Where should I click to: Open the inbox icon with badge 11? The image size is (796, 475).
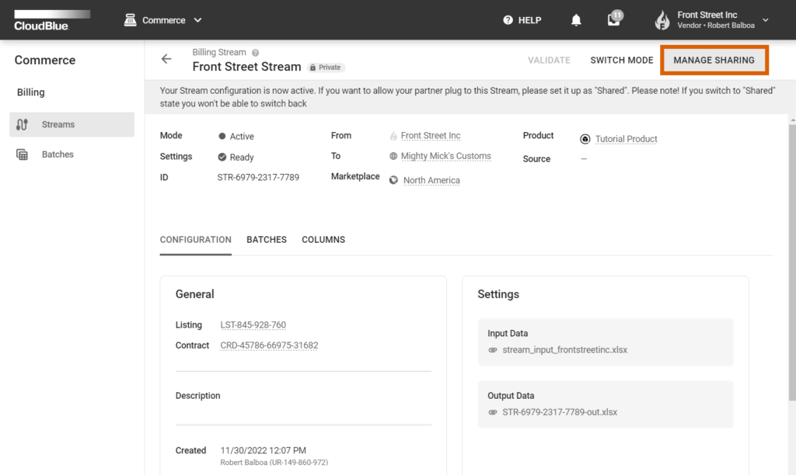tap(614, 19)
